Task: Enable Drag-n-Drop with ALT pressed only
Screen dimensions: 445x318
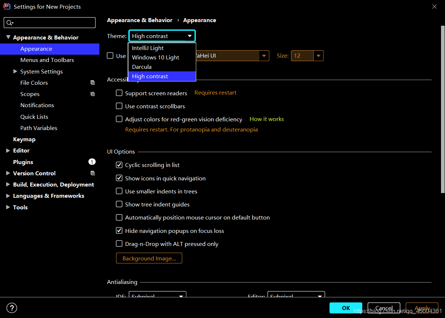Action: coord(119,244)
